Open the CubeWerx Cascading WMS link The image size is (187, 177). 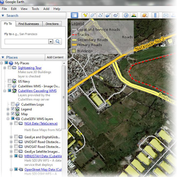37,91
